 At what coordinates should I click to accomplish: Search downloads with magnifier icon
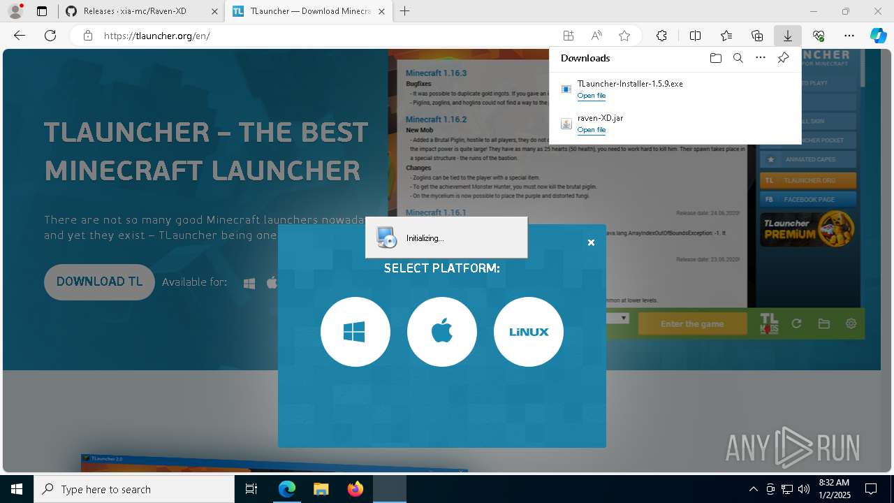(x=738, y=58)
